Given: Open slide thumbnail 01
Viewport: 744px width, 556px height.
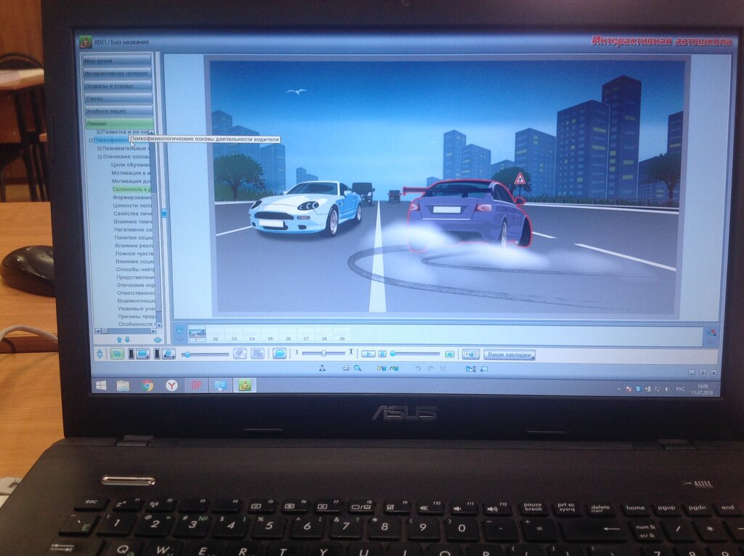Looking at the screenshot, I should pos(196,334).
